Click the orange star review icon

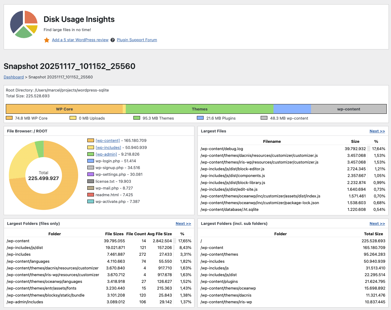(47, 40)
